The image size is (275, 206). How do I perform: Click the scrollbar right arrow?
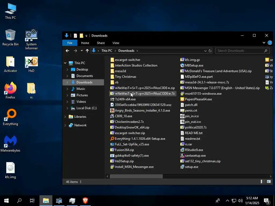coord(270,176)
